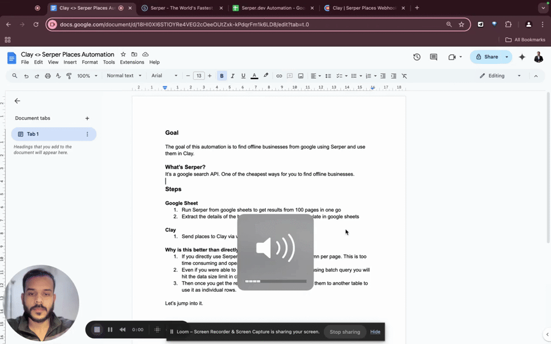Open the Arial font dropdown
This screenshot has height=344, width=551.
point(164,76)
